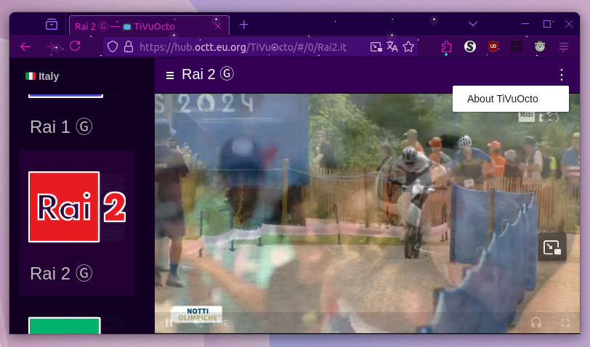
Task: Select the Rai 2 channel label in sidebar
Action: coord(61,273)
